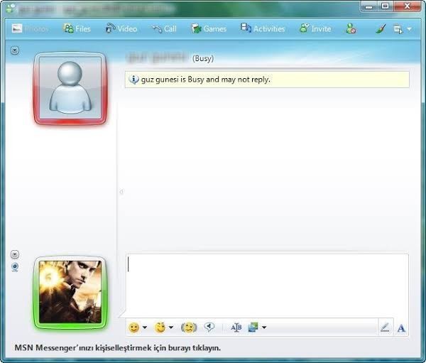Image resolution: width=426 pixels, height=363 pixels.
Task: Click the voice clip icon
Action: [x=209, y=327]
